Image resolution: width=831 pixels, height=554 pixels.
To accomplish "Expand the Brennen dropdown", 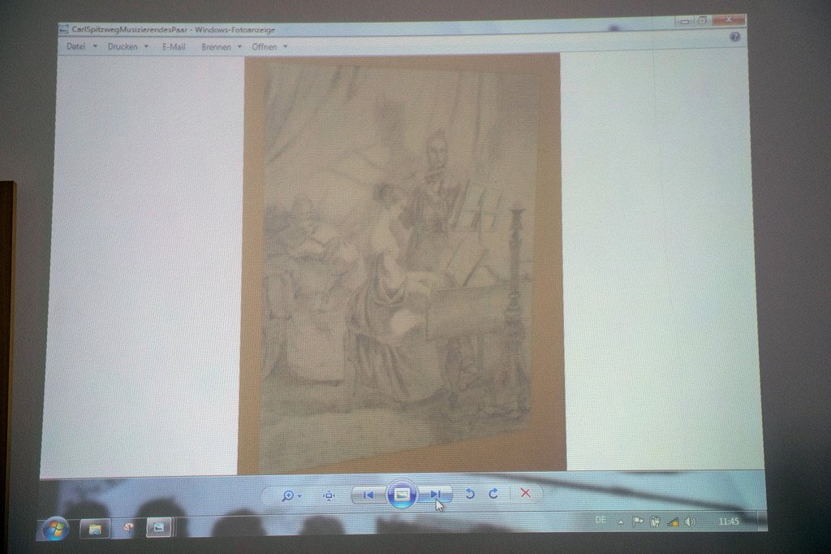I will pyautogui.click(x=221, y=47).
